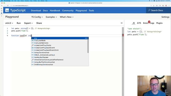This screenshot has height=96, width=171.
Task: Open the Tools nav link
Action: (91, 11)
